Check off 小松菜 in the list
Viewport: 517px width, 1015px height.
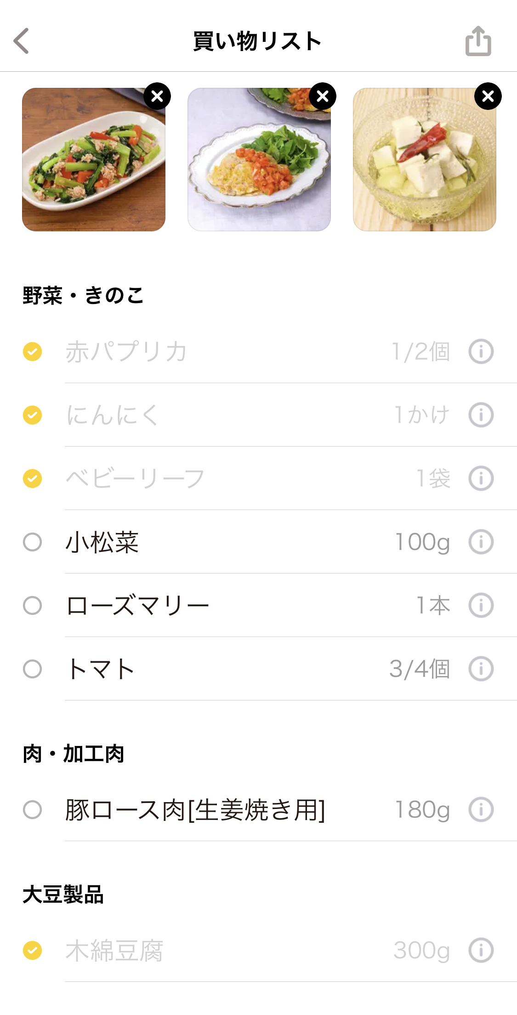(32, 542)
